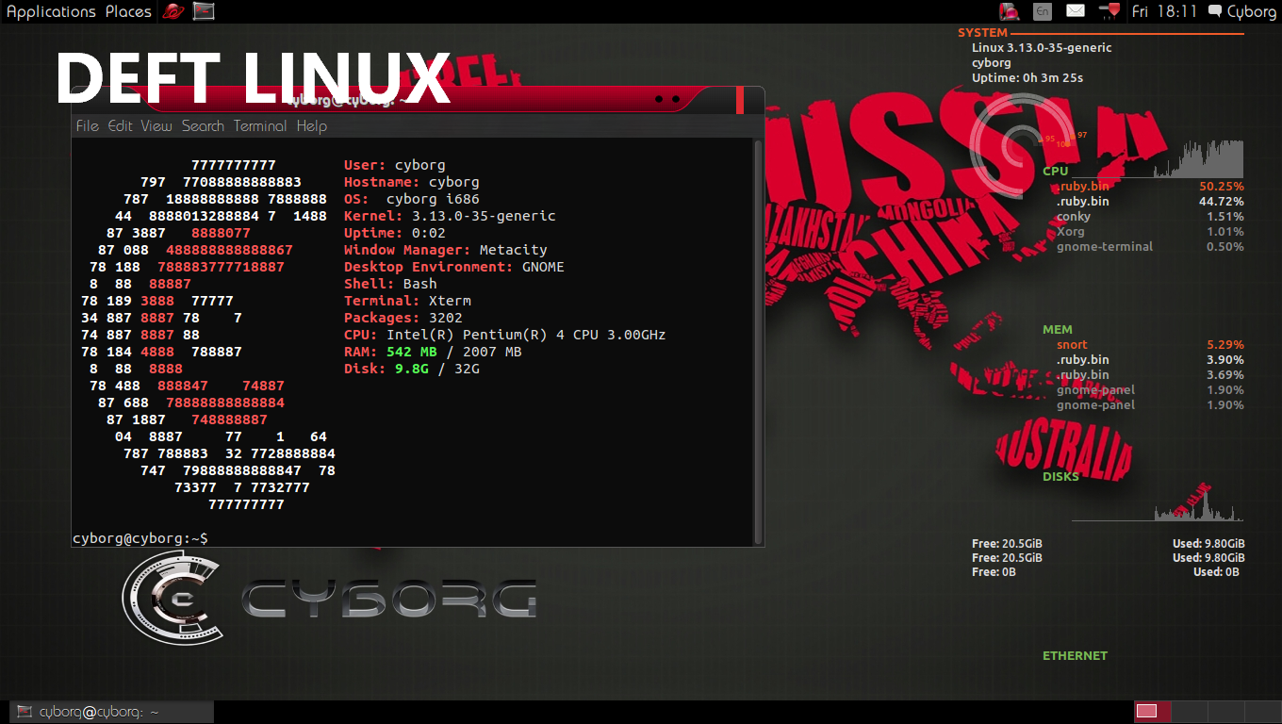Click the 'Shell: Bash' line
1282x724 pixels.
pos(390,284)
